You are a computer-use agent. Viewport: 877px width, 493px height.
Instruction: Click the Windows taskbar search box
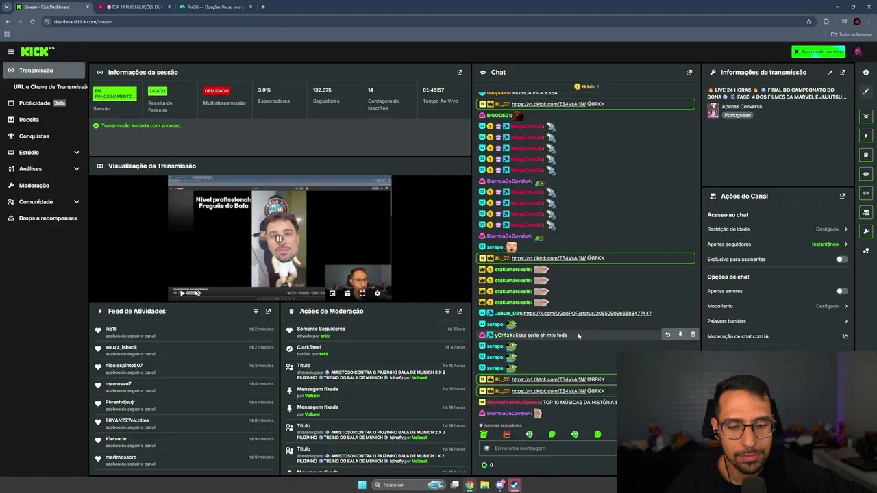point(409,485)
